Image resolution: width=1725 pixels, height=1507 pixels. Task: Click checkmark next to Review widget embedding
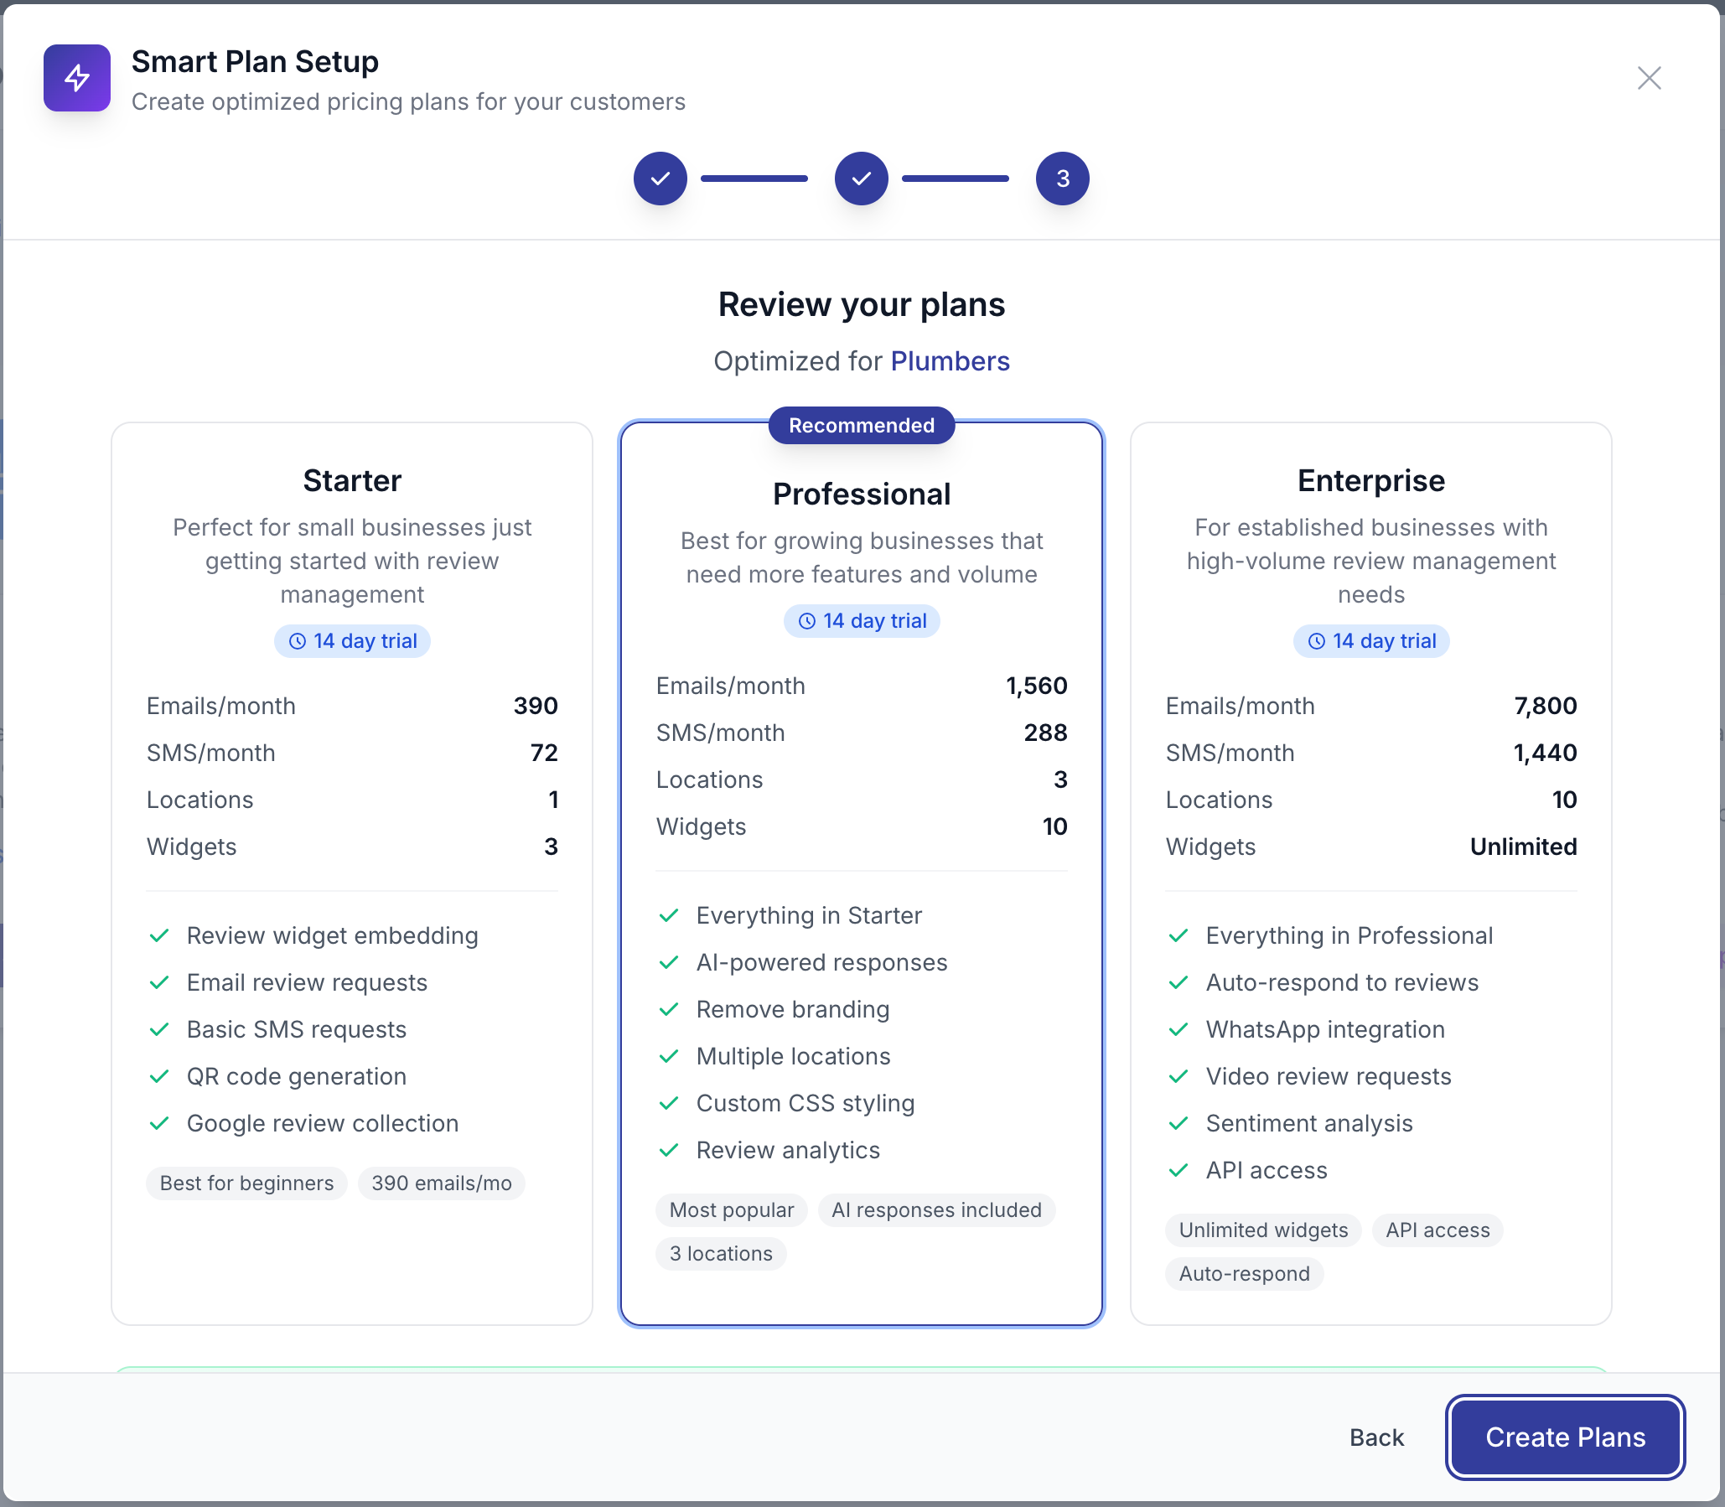[159, 936]
